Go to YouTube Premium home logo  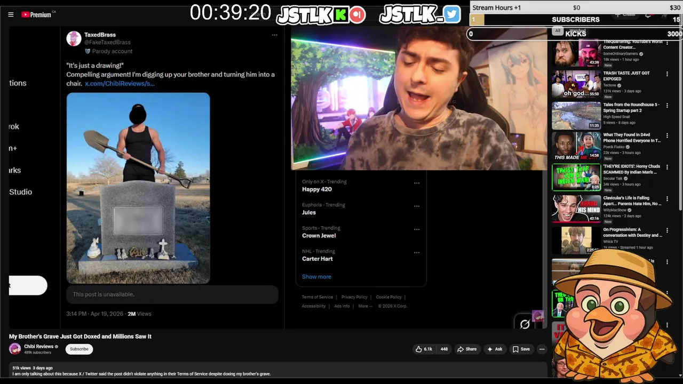click(x=37, y=14)
